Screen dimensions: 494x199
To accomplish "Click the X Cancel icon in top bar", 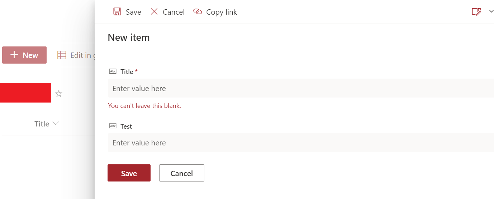I will pos(154,12).
